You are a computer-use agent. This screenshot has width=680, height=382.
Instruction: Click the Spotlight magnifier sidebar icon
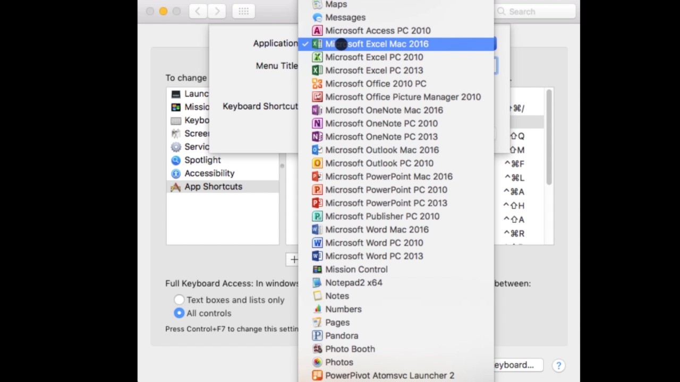176,160
